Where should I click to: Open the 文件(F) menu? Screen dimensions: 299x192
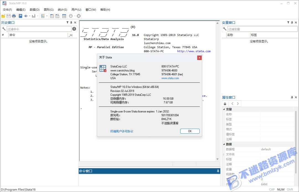point(7,10)
